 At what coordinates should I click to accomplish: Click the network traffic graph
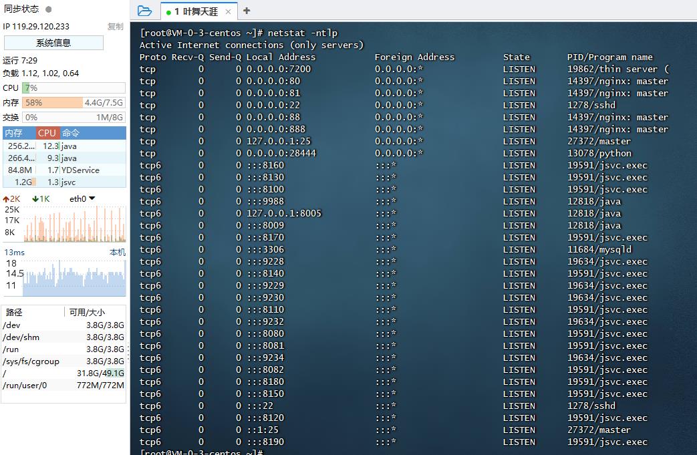74,224
